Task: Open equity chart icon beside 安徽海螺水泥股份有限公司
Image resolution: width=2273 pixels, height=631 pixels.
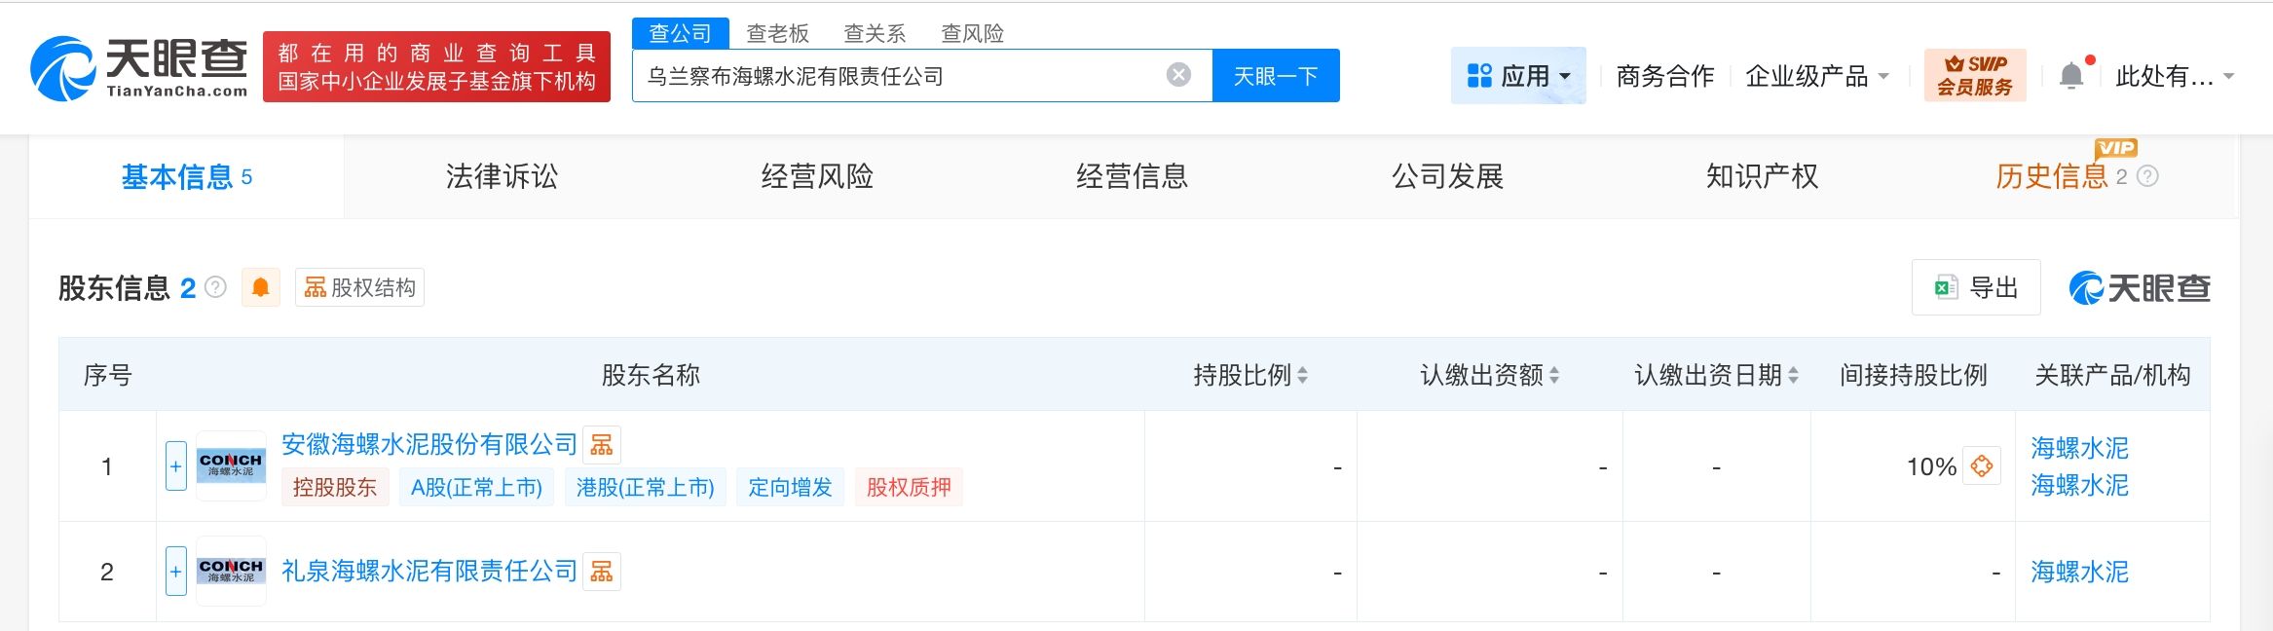Action: [x=602, y=445]
